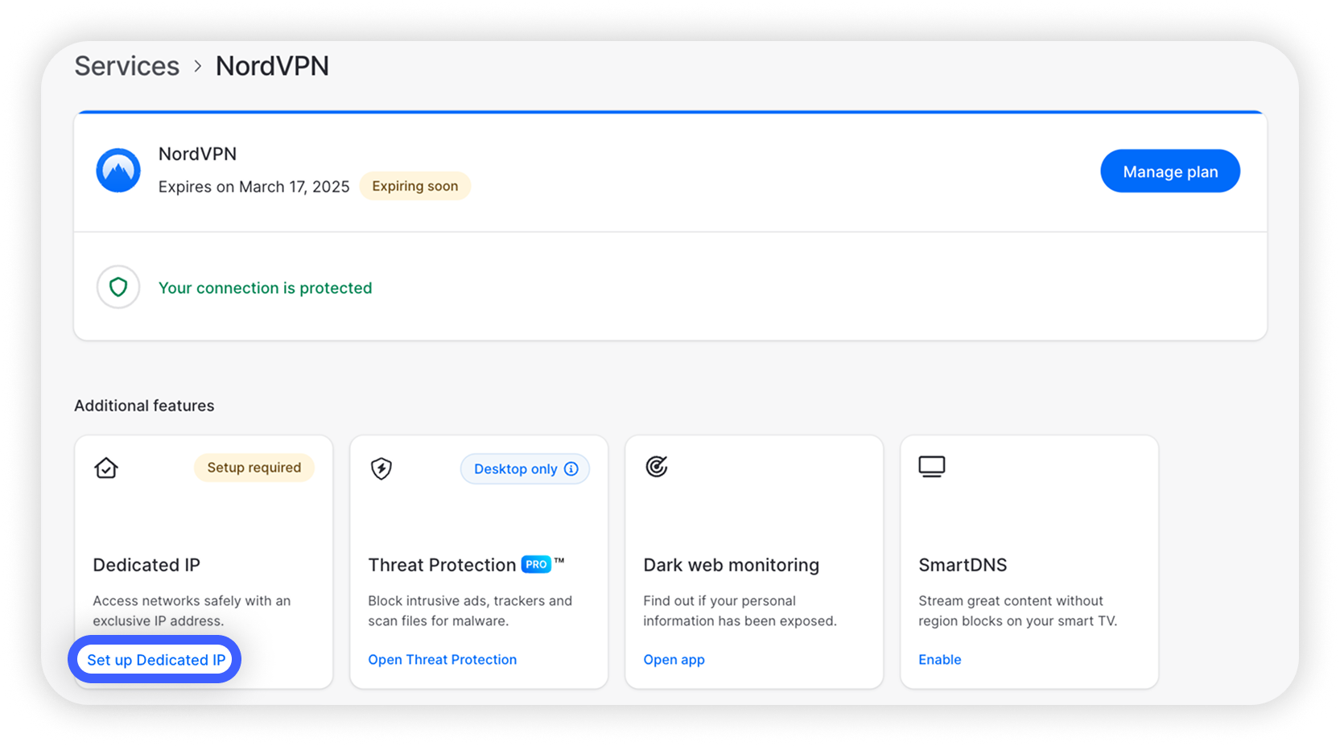The image size is (1340, 746).
Task: Click the Setup required badge on Dedicated IP
Action: (x=254, y=468)
